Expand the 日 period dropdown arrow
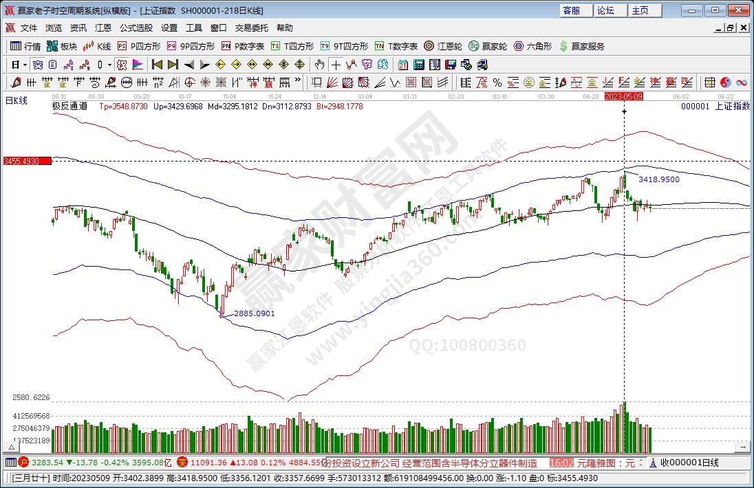Screen dimensions: 754x488 click(25, 65)
